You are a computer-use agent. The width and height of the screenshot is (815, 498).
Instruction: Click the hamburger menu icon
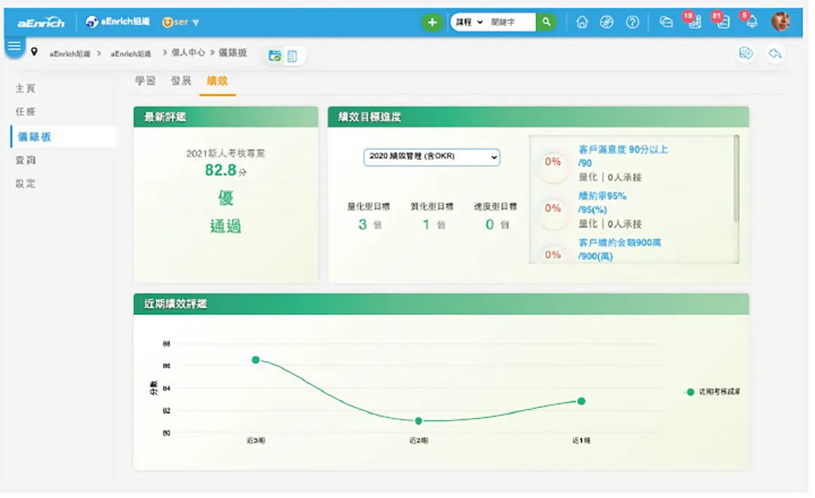point(14,47)
